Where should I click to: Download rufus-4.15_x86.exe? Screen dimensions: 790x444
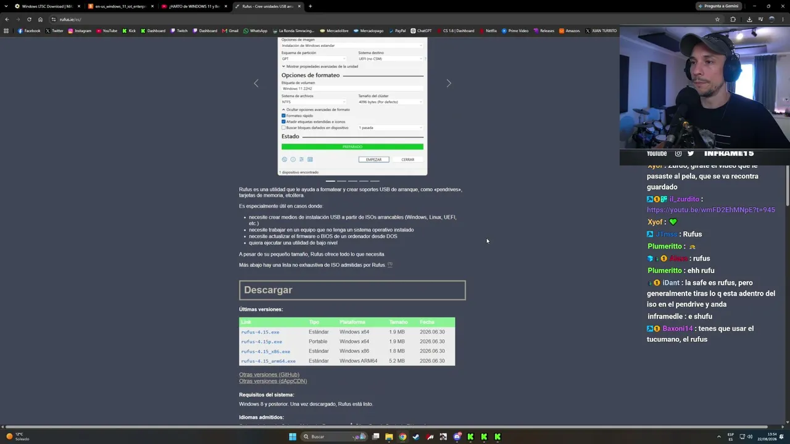(x=265, y=351)
